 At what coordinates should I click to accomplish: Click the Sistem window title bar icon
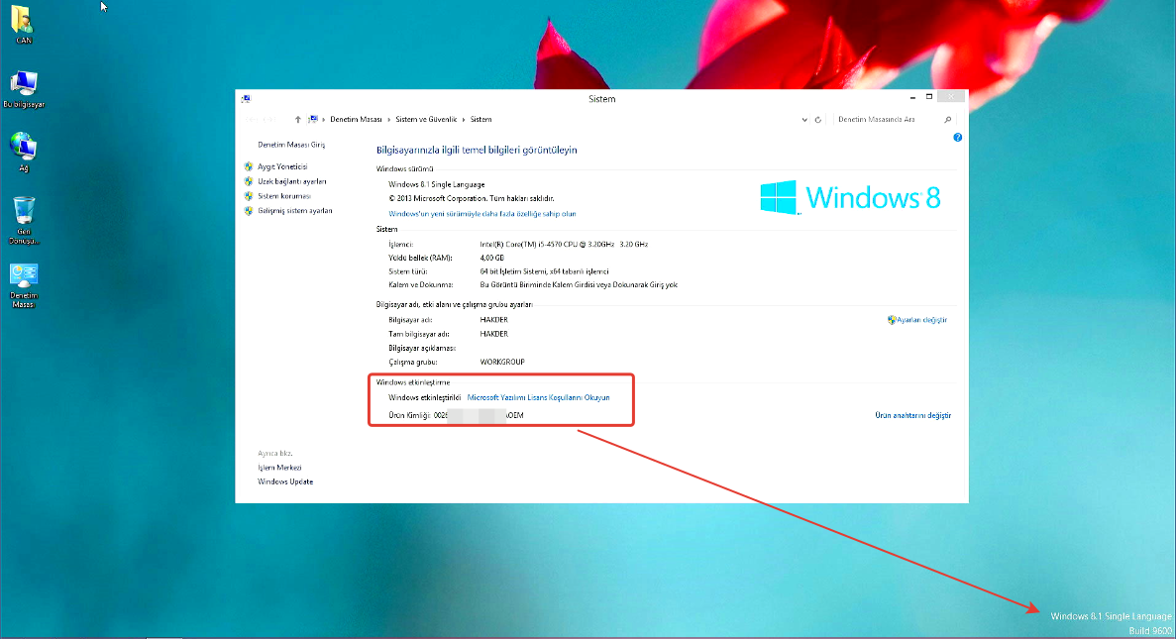click(x=246, y=99)
